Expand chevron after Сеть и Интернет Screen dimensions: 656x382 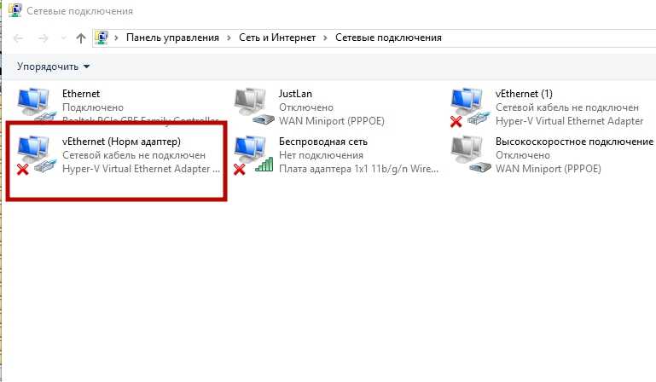325,38
